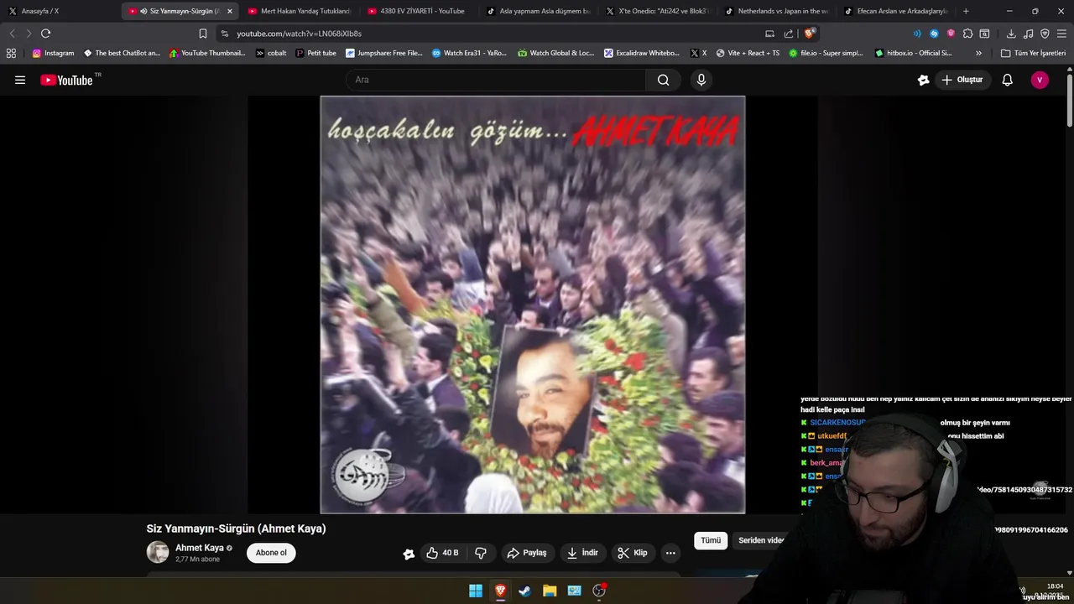1074x604 pixels.
Task: Select the Tümü filter chip
Action: (x=711, y=540)
